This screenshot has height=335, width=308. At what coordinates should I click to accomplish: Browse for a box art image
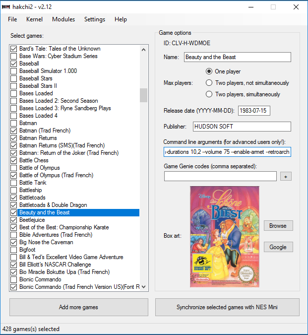[278, 226]
